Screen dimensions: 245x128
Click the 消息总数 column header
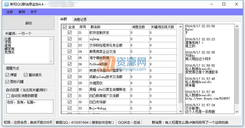140,27
